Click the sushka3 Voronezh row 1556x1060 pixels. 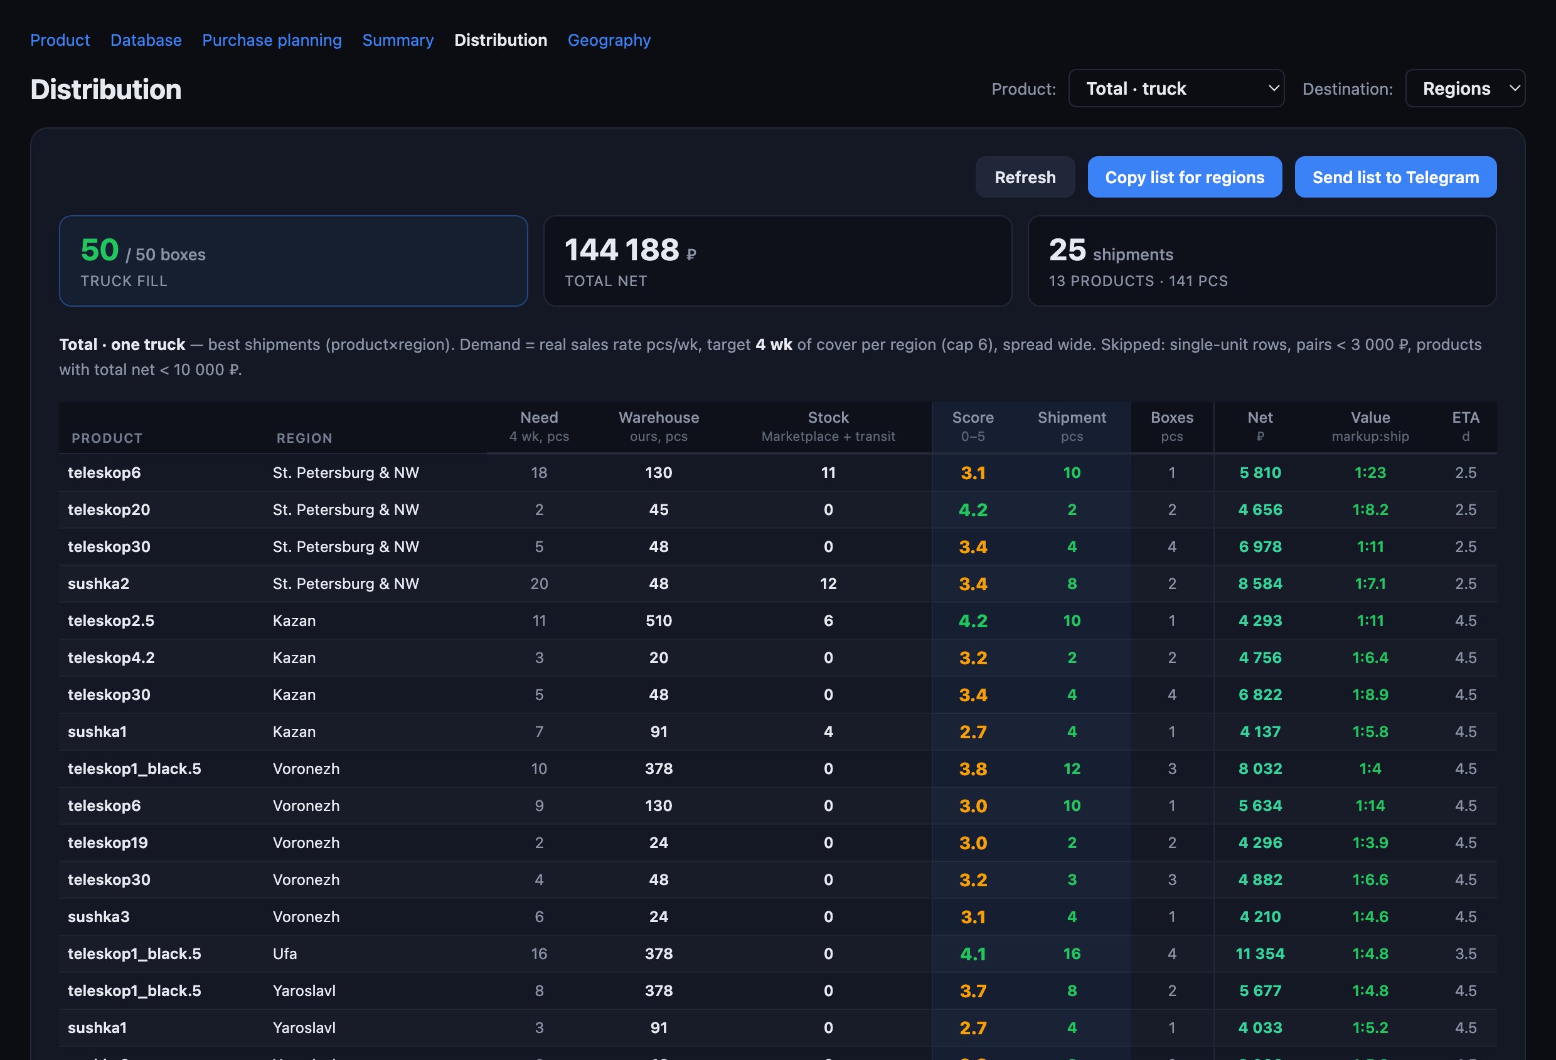[x=777, y=917]
